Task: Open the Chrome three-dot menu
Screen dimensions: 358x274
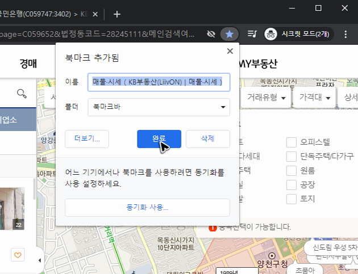Action: [345, 34]
